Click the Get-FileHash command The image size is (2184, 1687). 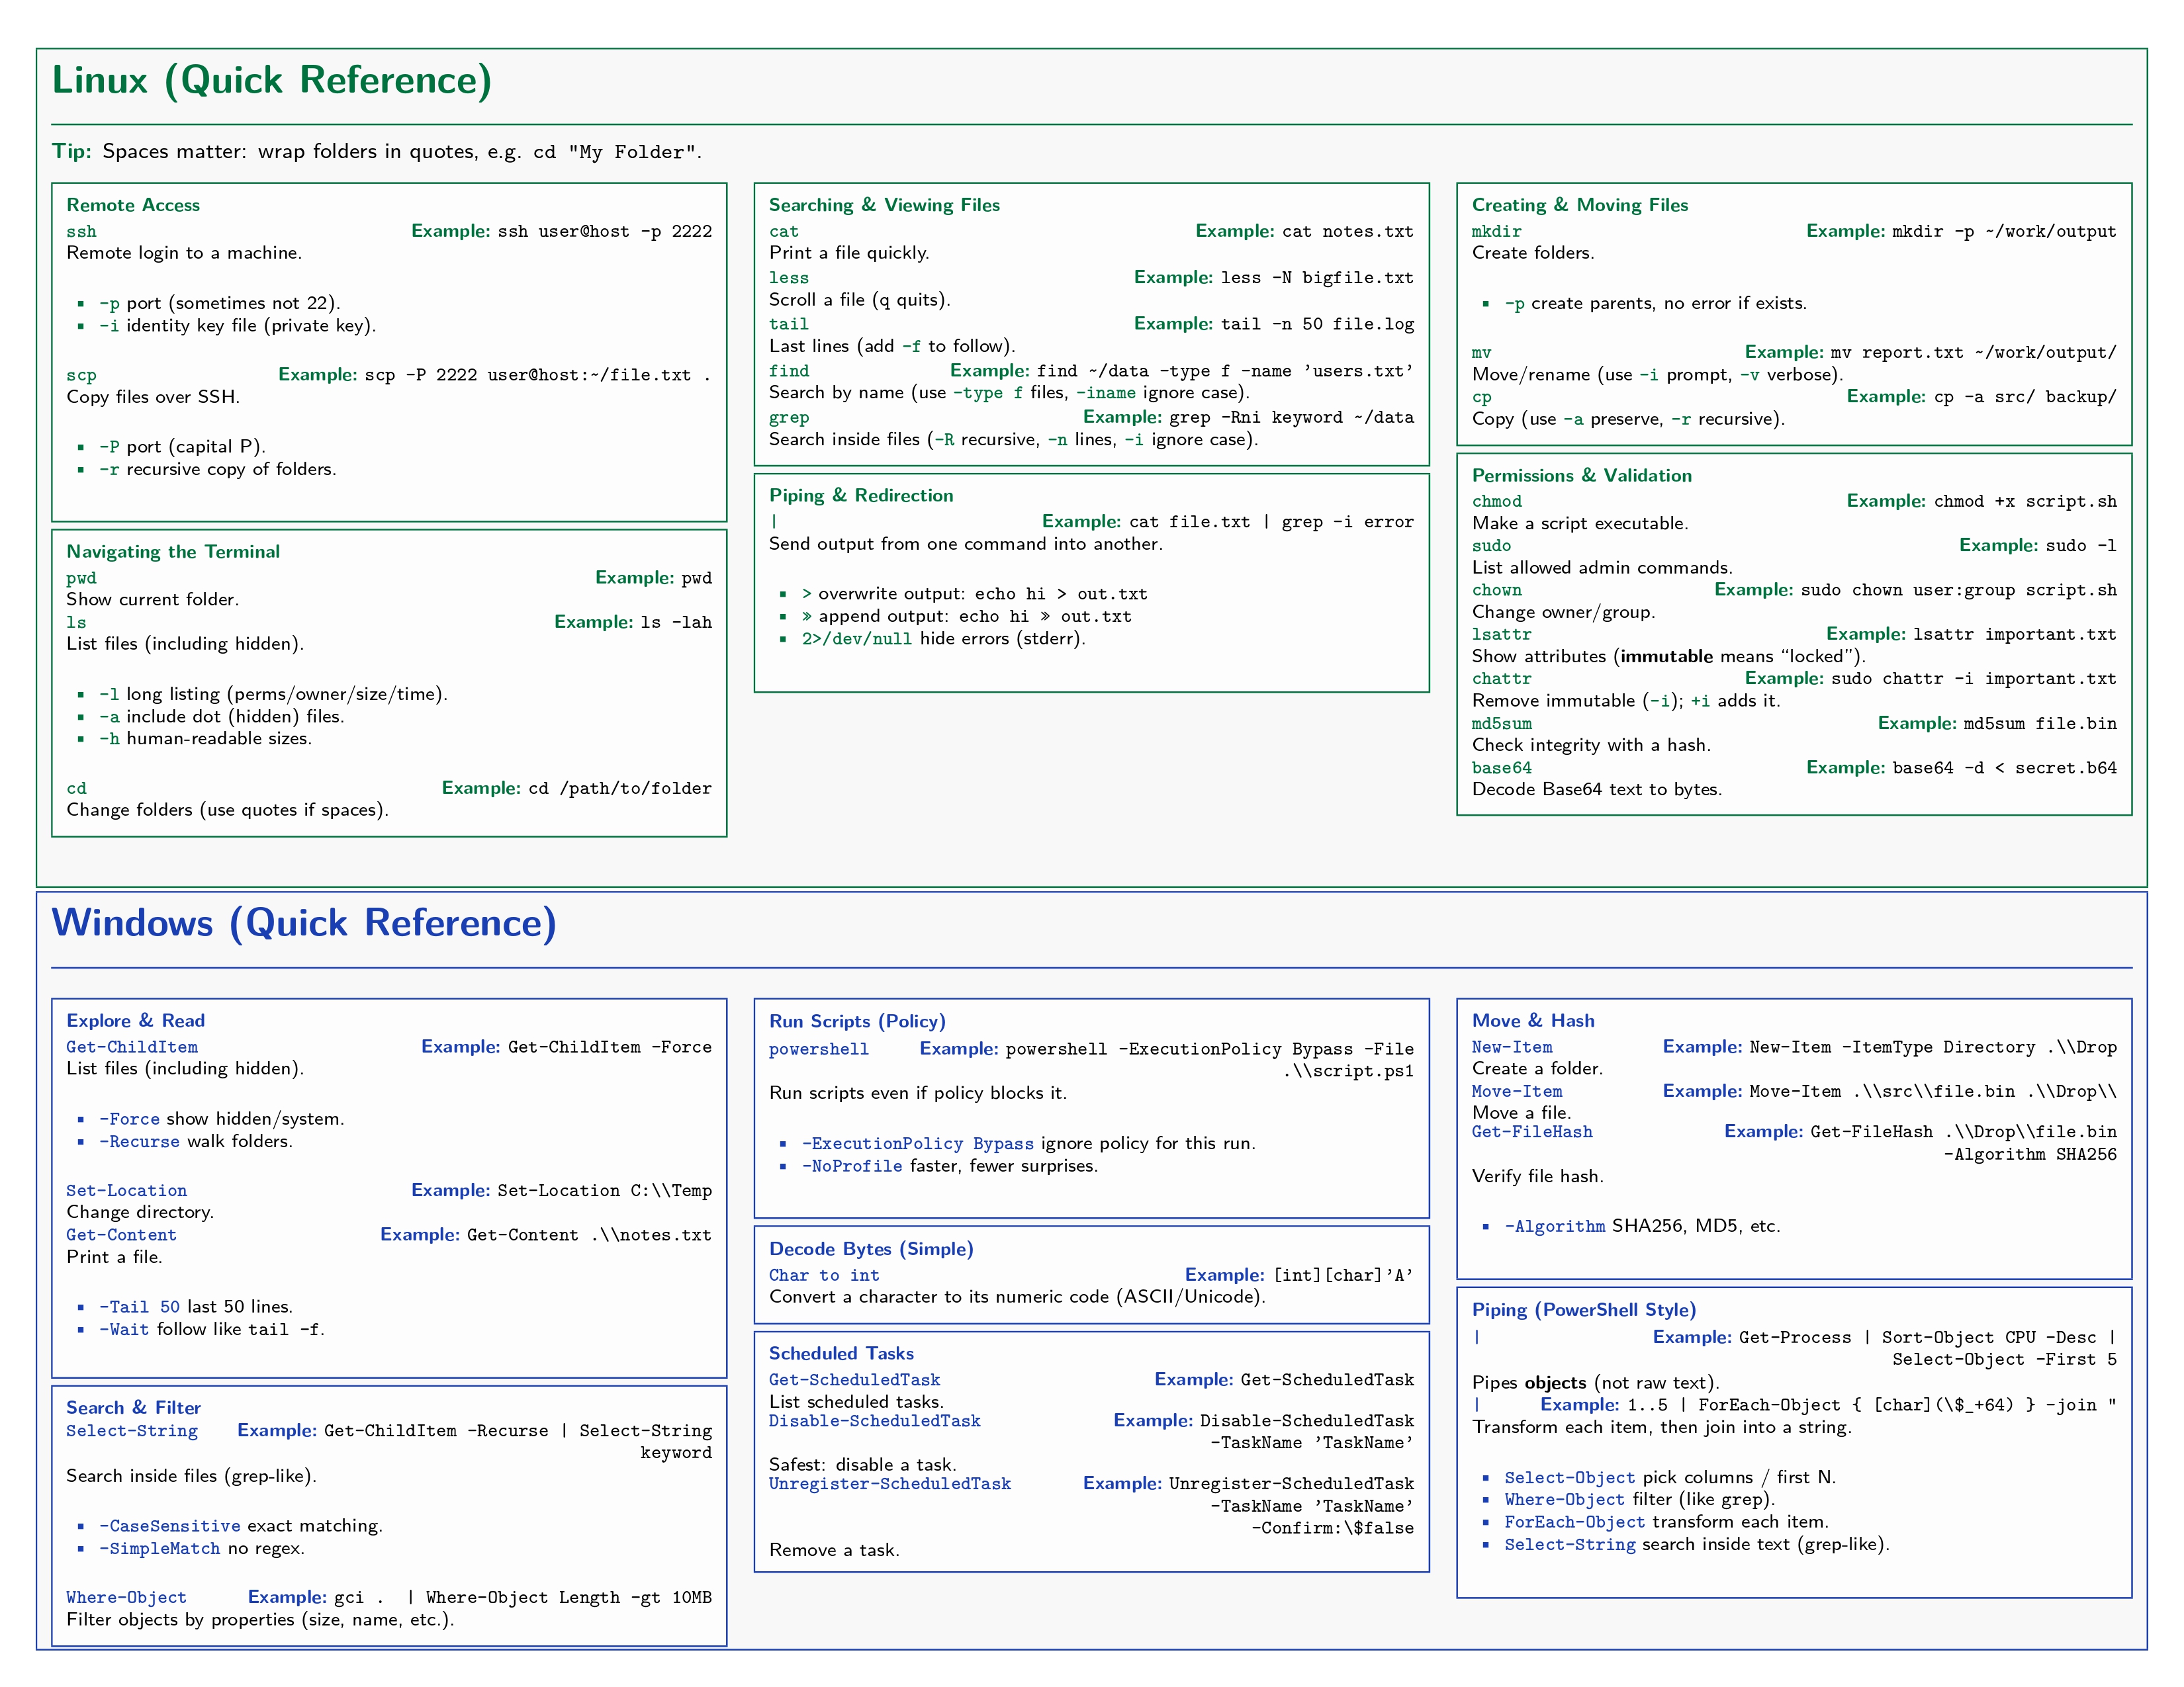[x=1532, y=1133]
